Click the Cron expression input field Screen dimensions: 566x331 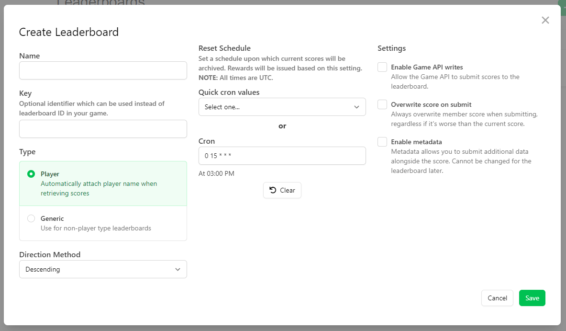282,156
